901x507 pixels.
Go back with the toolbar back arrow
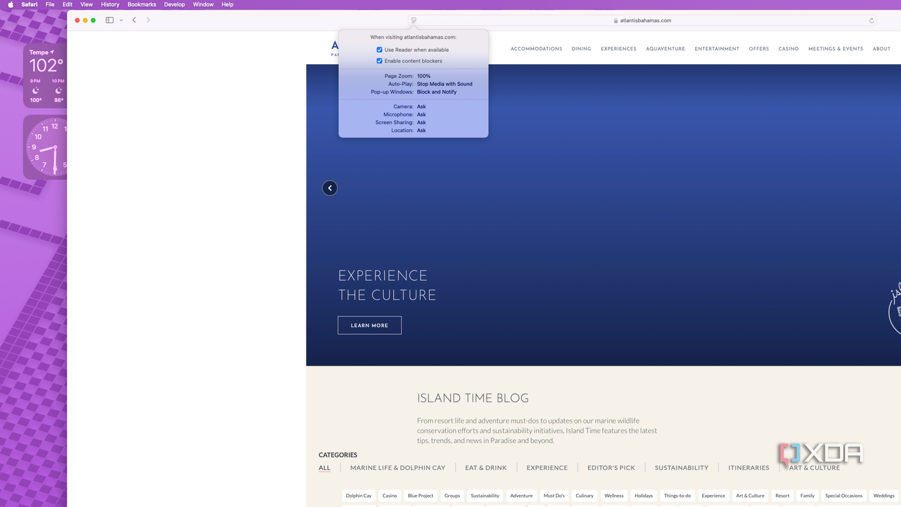tap(134, 20)
